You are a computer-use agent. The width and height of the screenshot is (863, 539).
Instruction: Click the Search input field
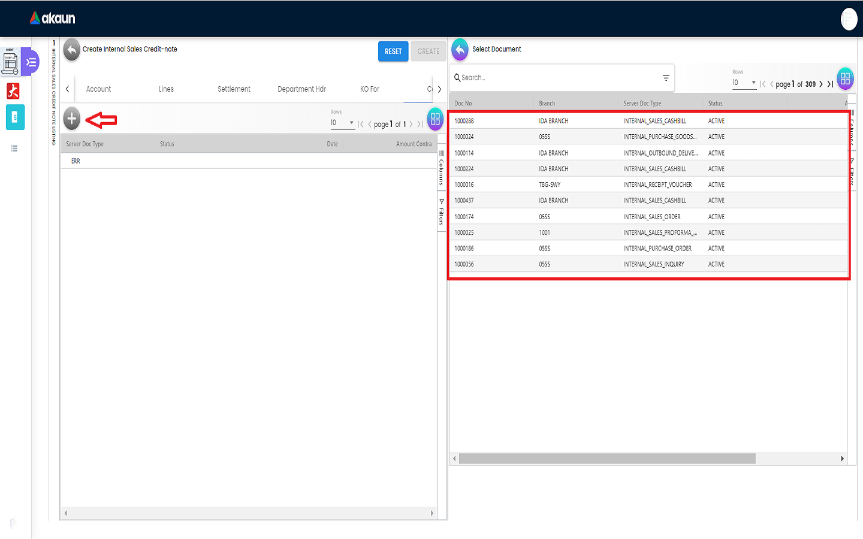[557, 78]
